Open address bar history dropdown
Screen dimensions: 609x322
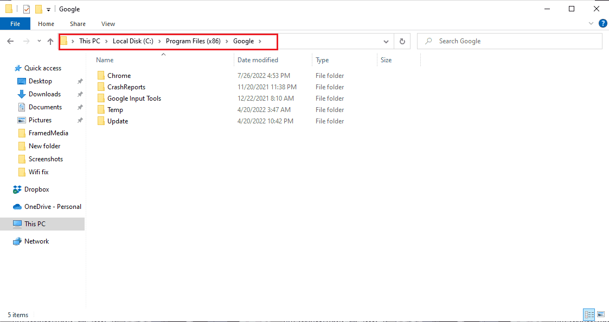coord(386,41)
